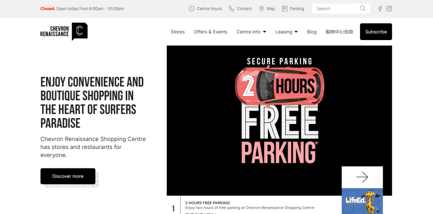Click the Discover more button
433x214 pixels.
tap(68, 176)
